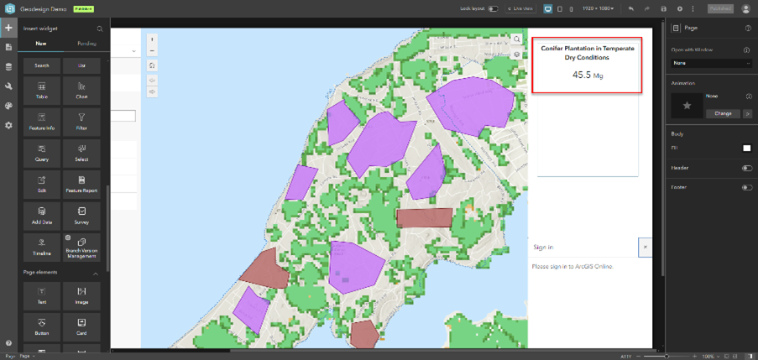Screen dimensions: 758x360
Task: Click the map zoom in button
Action: tap(152, 39)
